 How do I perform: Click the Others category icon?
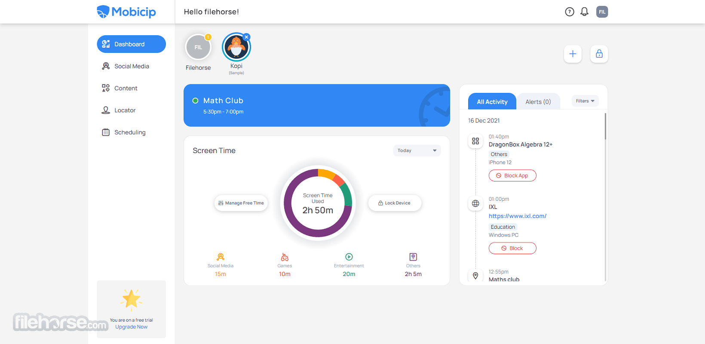click(x=413, y=257)
